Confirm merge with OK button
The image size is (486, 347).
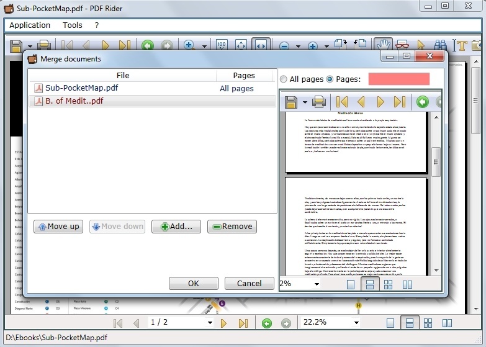click(194, 284)
